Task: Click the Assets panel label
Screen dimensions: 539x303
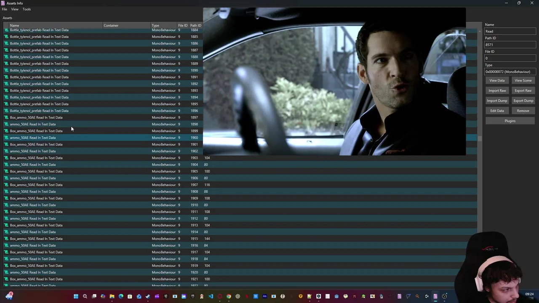Action: 7,18
